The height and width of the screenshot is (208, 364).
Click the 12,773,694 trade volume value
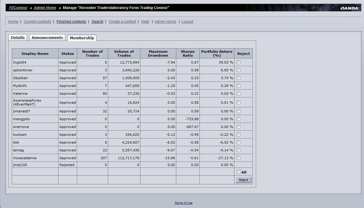tap(130, 62)
